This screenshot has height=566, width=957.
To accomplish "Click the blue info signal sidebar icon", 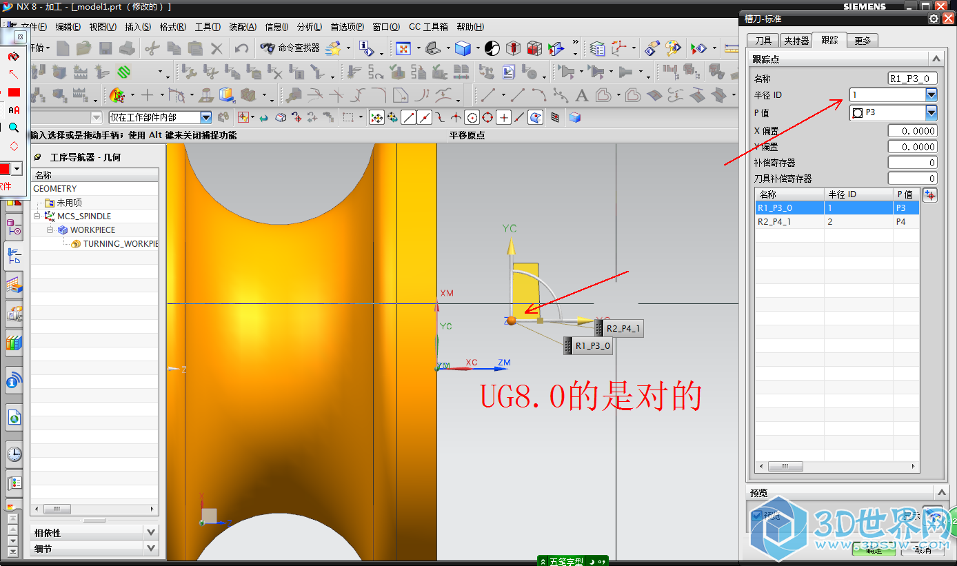I will point(14,381).
